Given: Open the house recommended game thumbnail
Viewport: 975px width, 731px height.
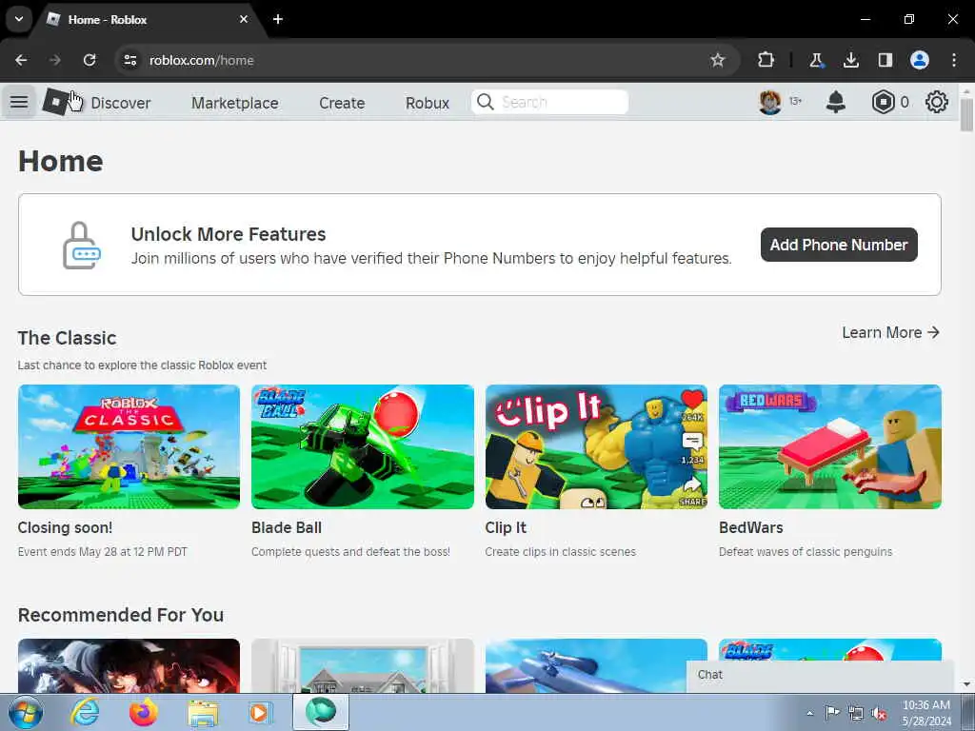Looking at the screenshot, I should 363,665.
